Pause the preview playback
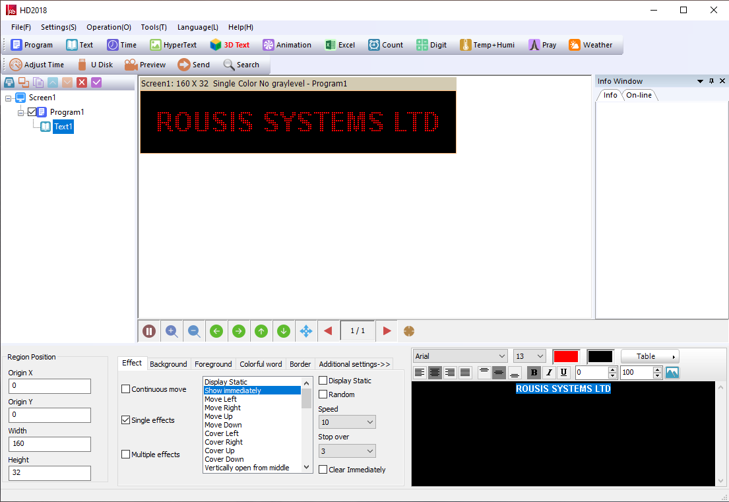 [149, 331]
